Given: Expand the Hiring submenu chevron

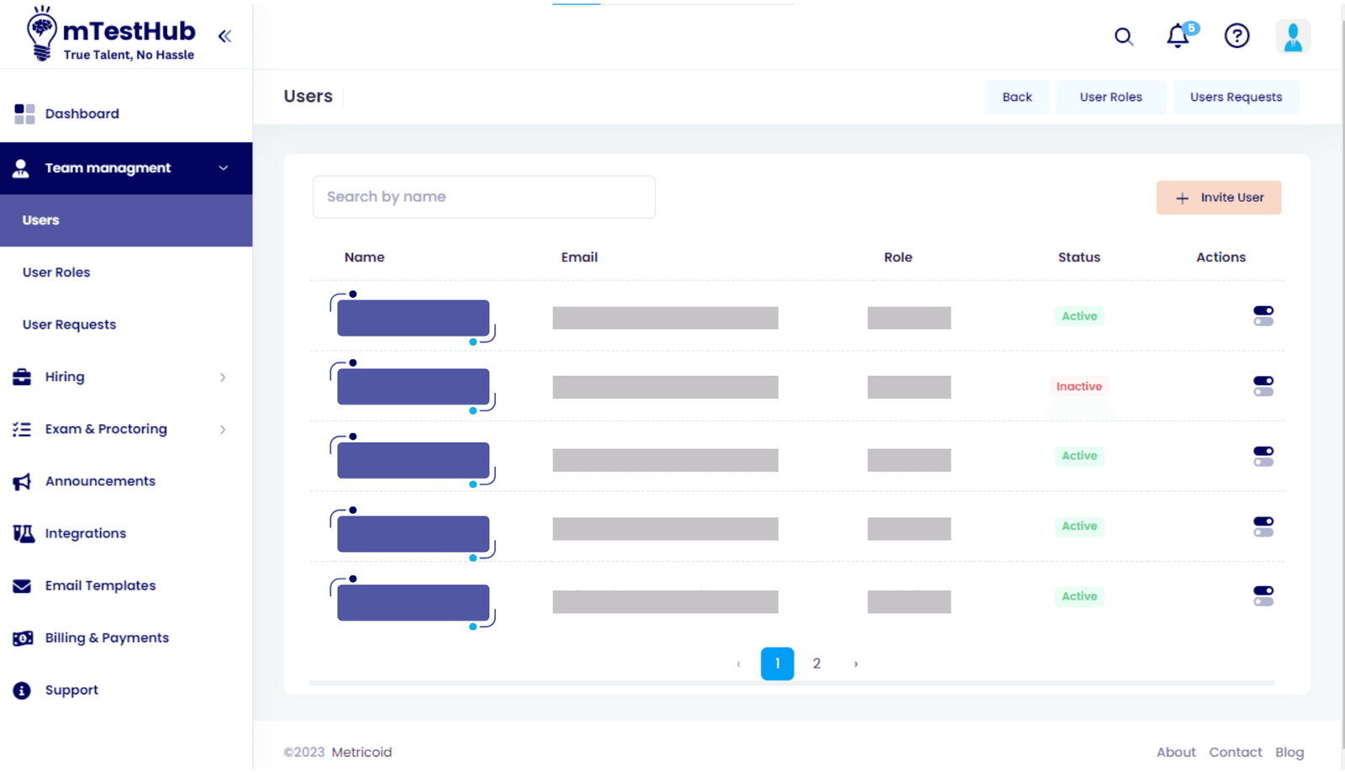Looking at the screenshot, I should [x=223, y=378].
